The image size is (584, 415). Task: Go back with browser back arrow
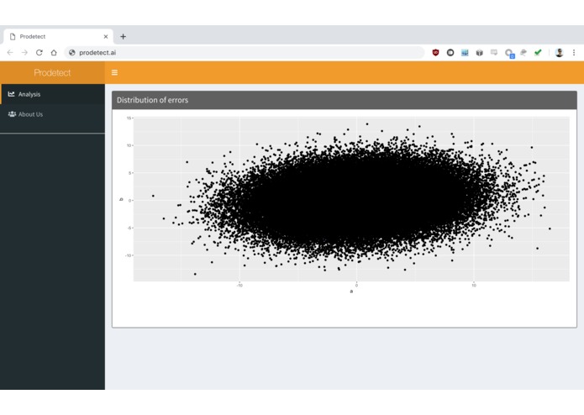pos(10,52)
